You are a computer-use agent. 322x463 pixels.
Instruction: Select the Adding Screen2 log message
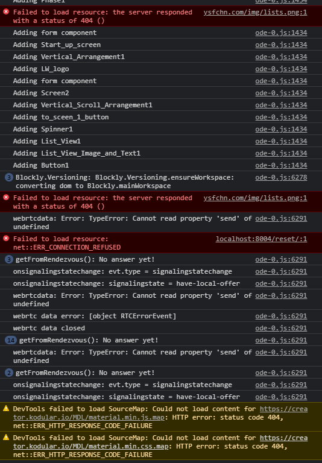click(41, 93)
